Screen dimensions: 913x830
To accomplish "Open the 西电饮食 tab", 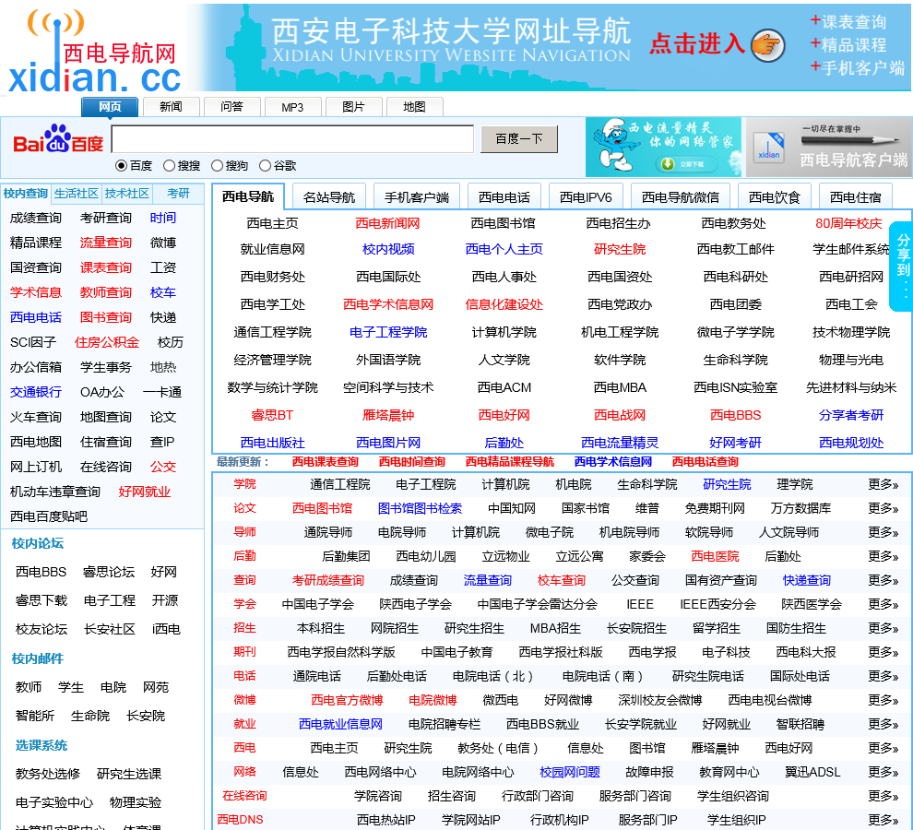I will pos(775,196).
